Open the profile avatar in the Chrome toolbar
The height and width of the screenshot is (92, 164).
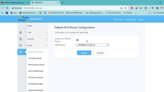click(x=162, y=8)
